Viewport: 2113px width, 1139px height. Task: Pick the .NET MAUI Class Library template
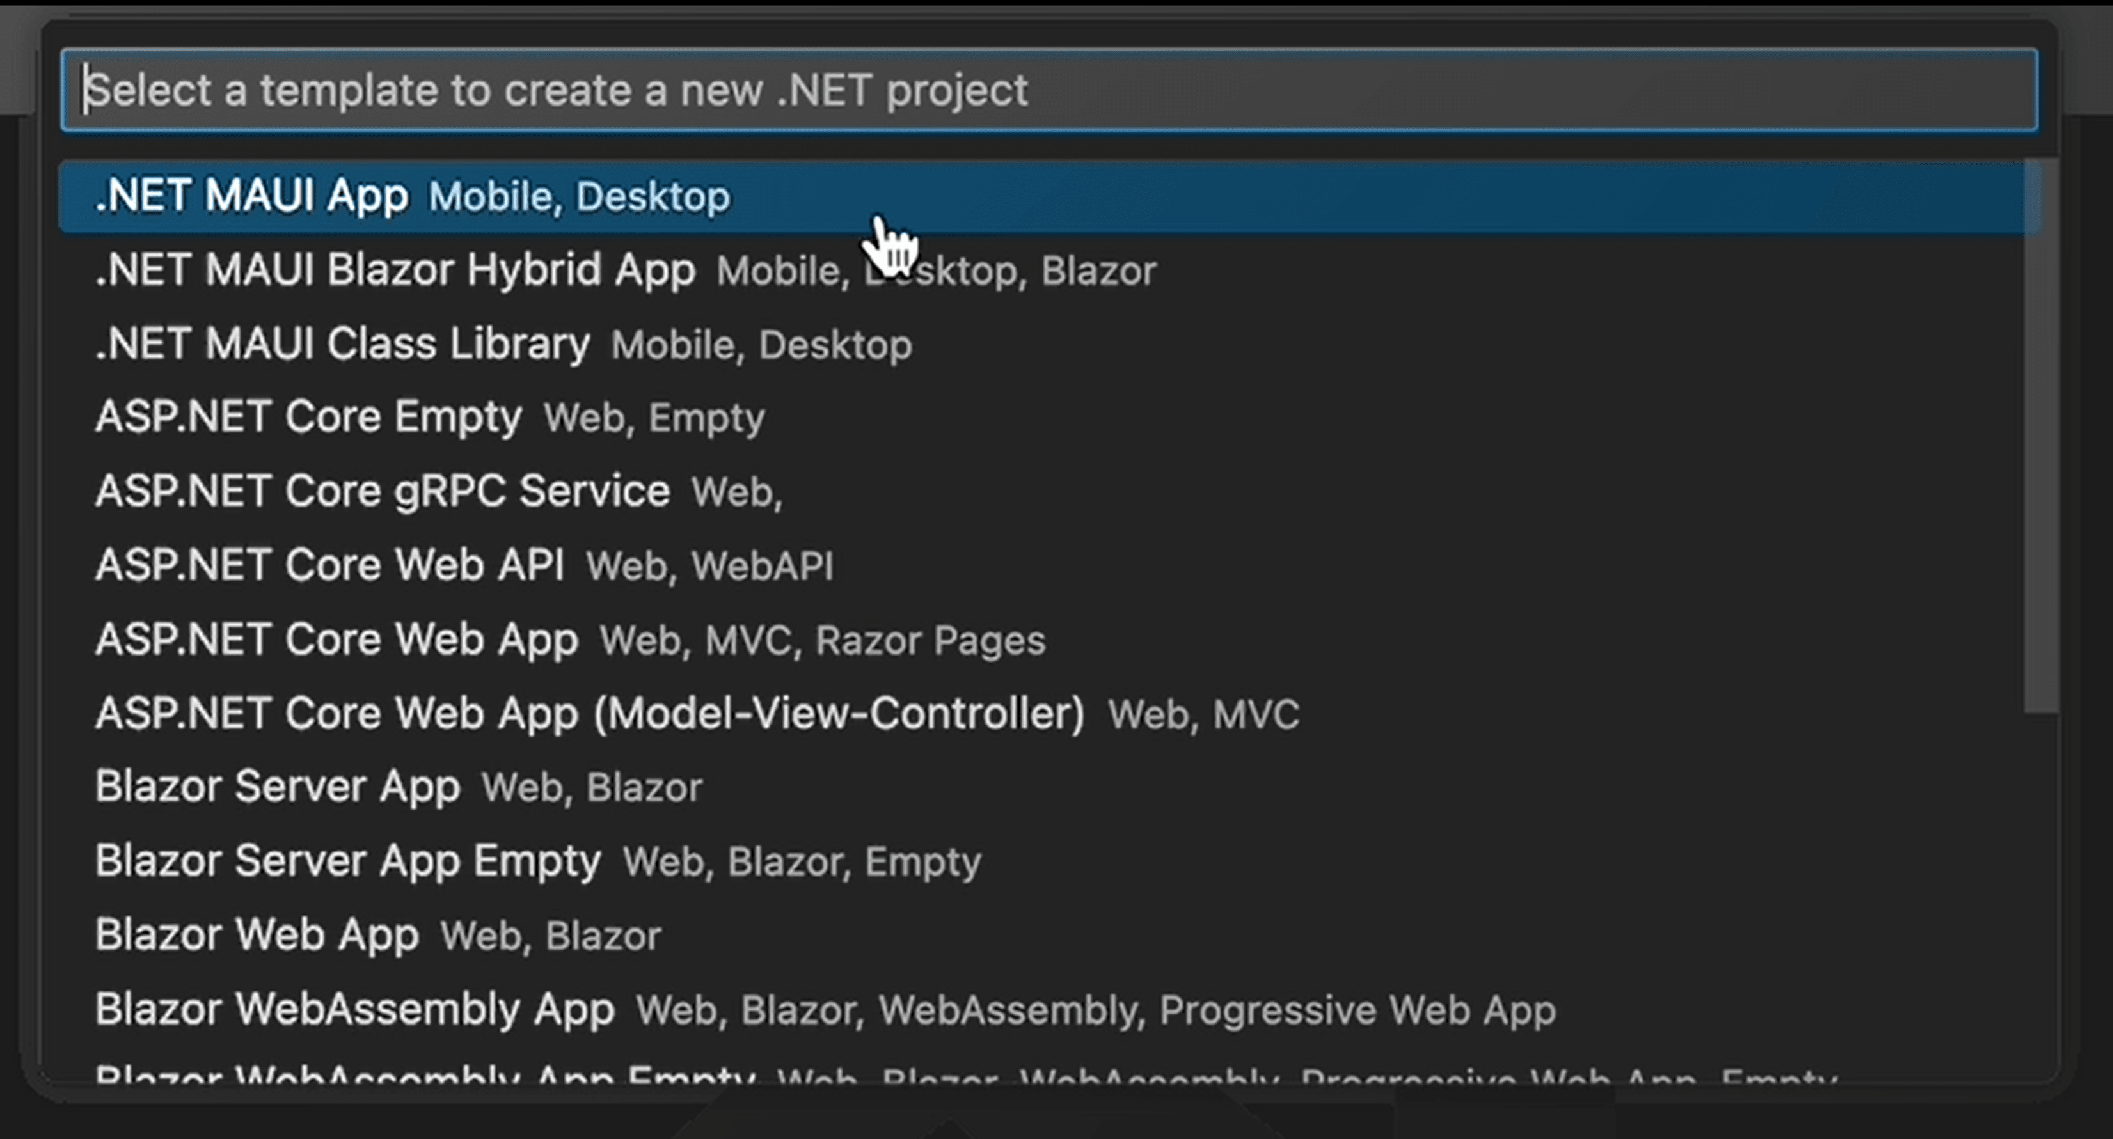click(1049, 345)
